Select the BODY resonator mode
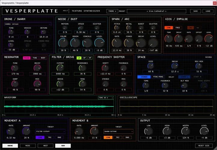Screen dimensions: 217x150 pyautogui.click(x=43, y=58)
